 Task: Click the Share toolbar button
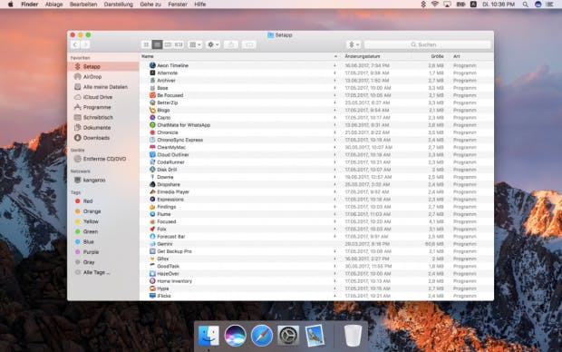pyautogui.click(x=231, y=44)
